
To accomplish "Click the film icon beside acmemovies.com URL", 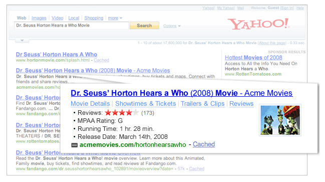I will [75, 145].
